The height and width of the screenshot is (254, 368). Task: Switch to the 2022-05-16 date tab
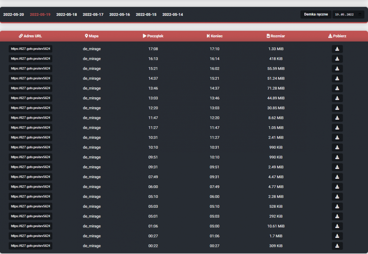click(x=120, y=15)
